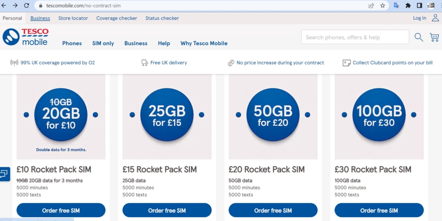442x221 pixels.
Task: Switch to the Business tab
Action: [x=40, y=18]
